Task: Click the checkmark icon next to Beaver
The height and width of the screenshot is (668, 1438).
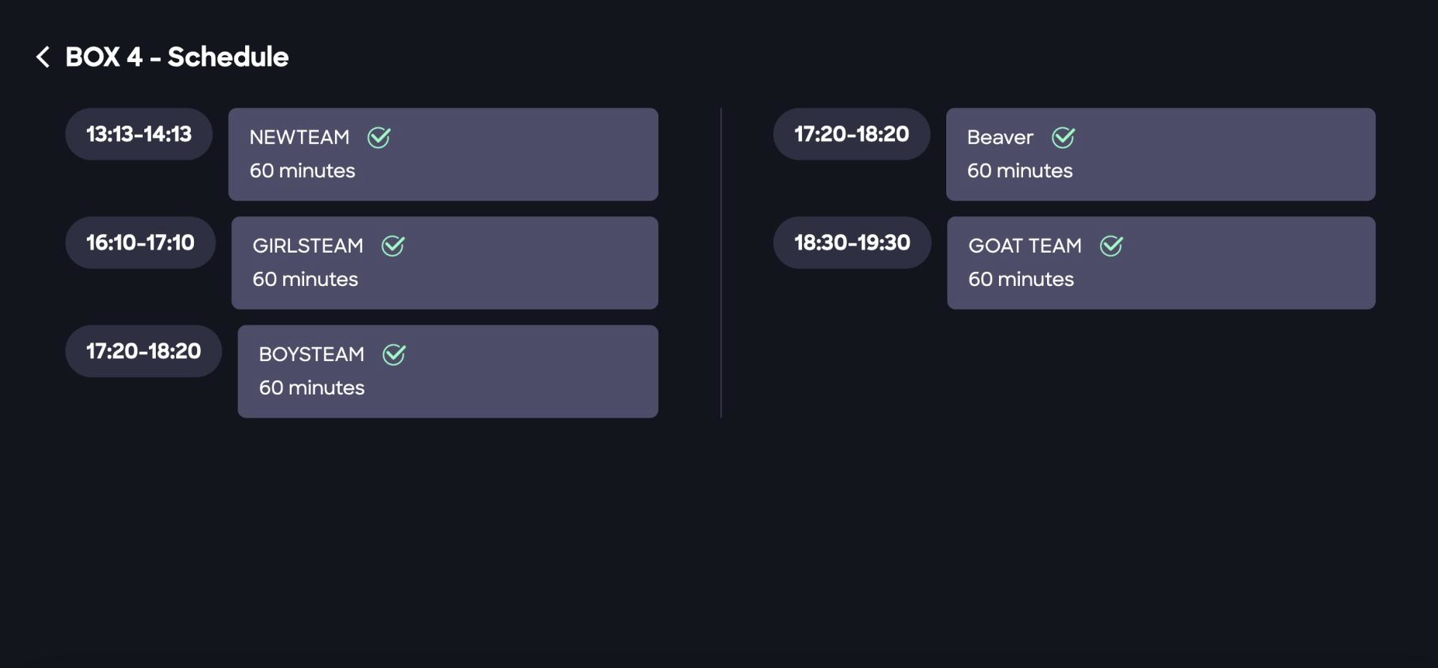Action: click(x=1063, y=137)
